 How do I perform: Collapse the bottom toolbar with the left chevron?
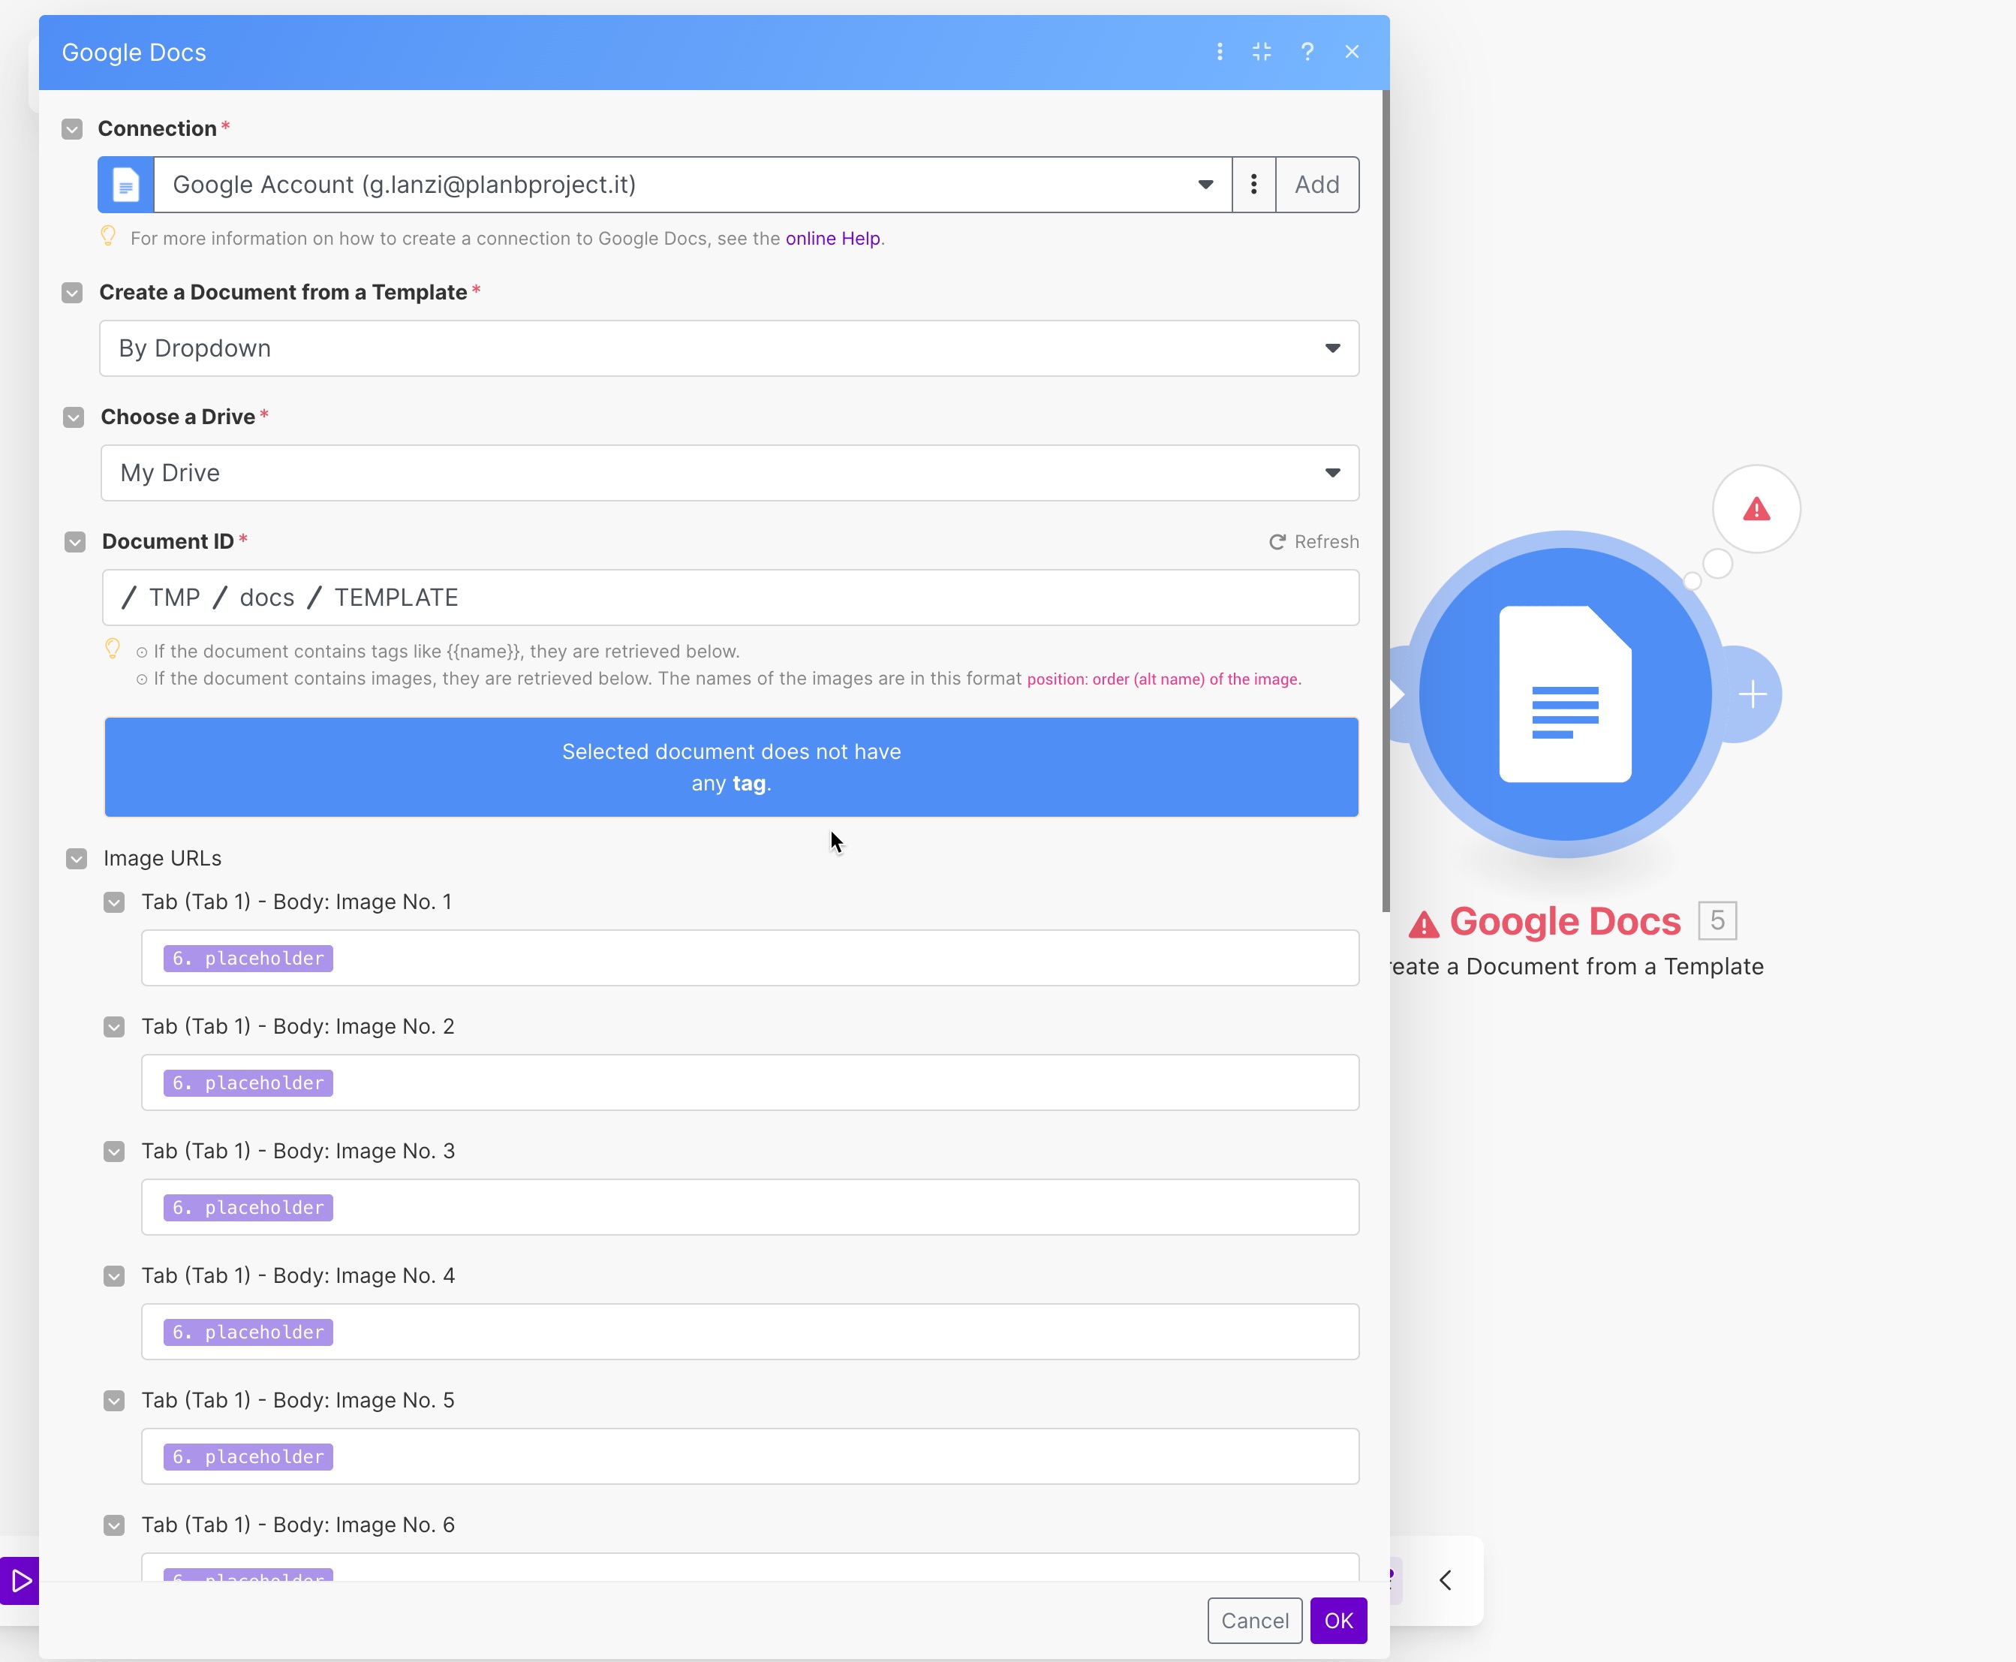coord(1445,1581)
